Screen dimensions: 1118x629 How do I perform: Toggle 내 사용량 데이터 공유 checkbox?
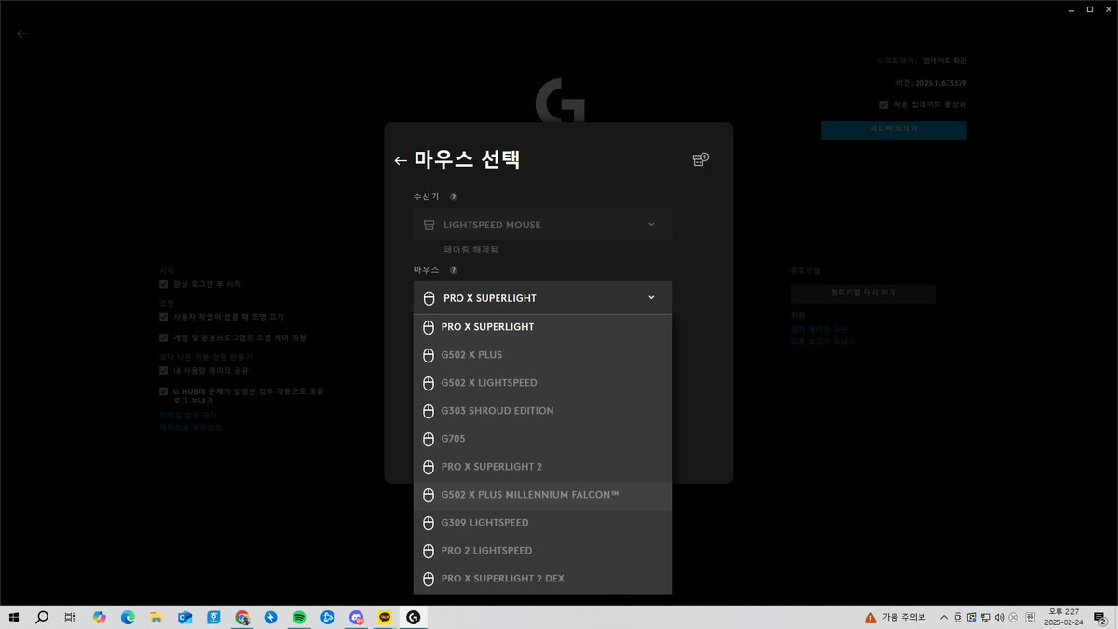coord(163,370)
